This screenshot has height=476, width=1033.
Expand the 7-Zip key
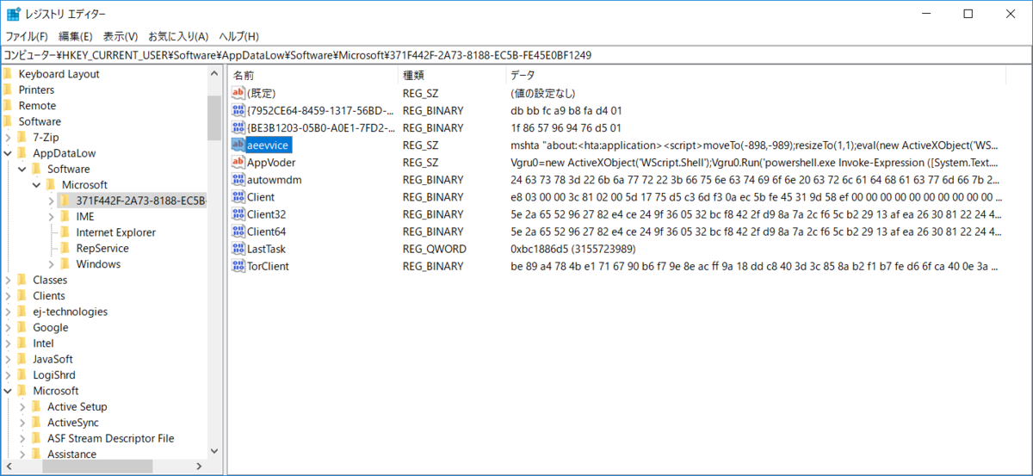pos(8,137)
